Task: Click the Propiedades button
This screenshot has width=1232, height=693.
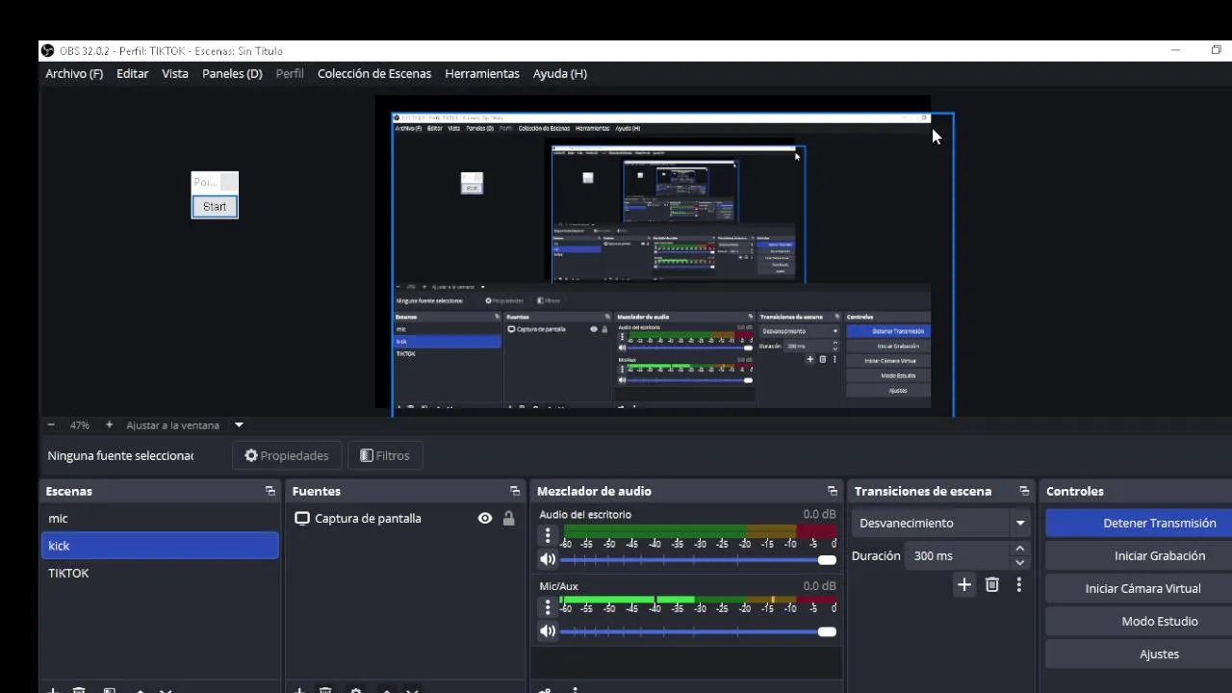Action: click(x=287, y=455)
